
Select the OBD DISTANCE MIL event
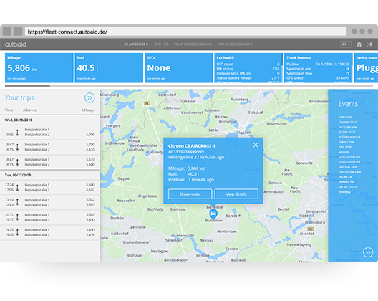pos(350,172)
